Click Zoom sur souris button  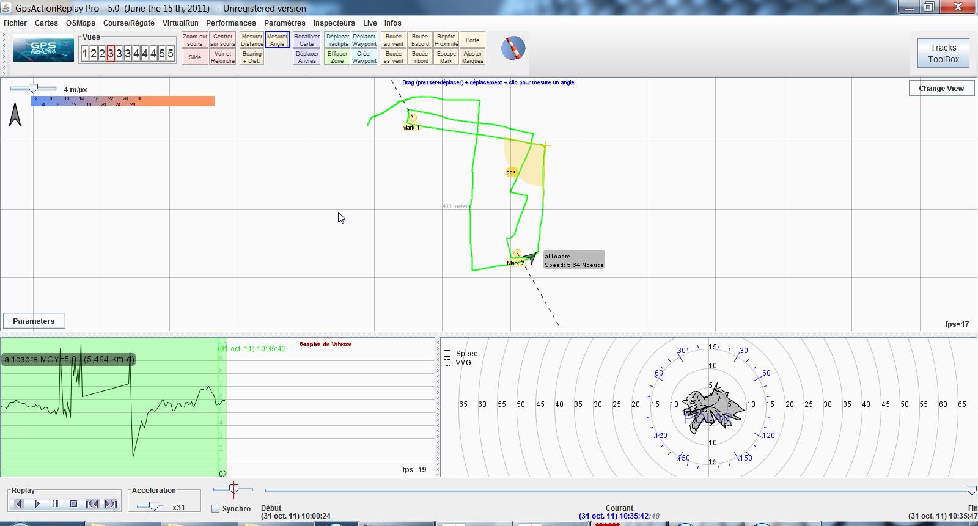[195, 40]
